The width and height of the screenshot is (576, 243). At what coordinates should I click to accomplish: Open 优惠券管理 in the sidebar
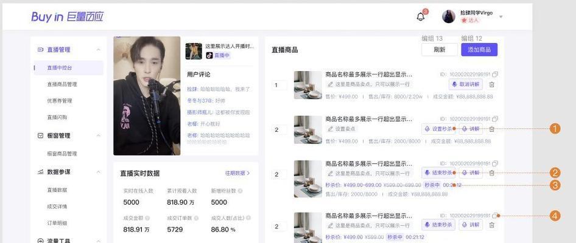59,101
